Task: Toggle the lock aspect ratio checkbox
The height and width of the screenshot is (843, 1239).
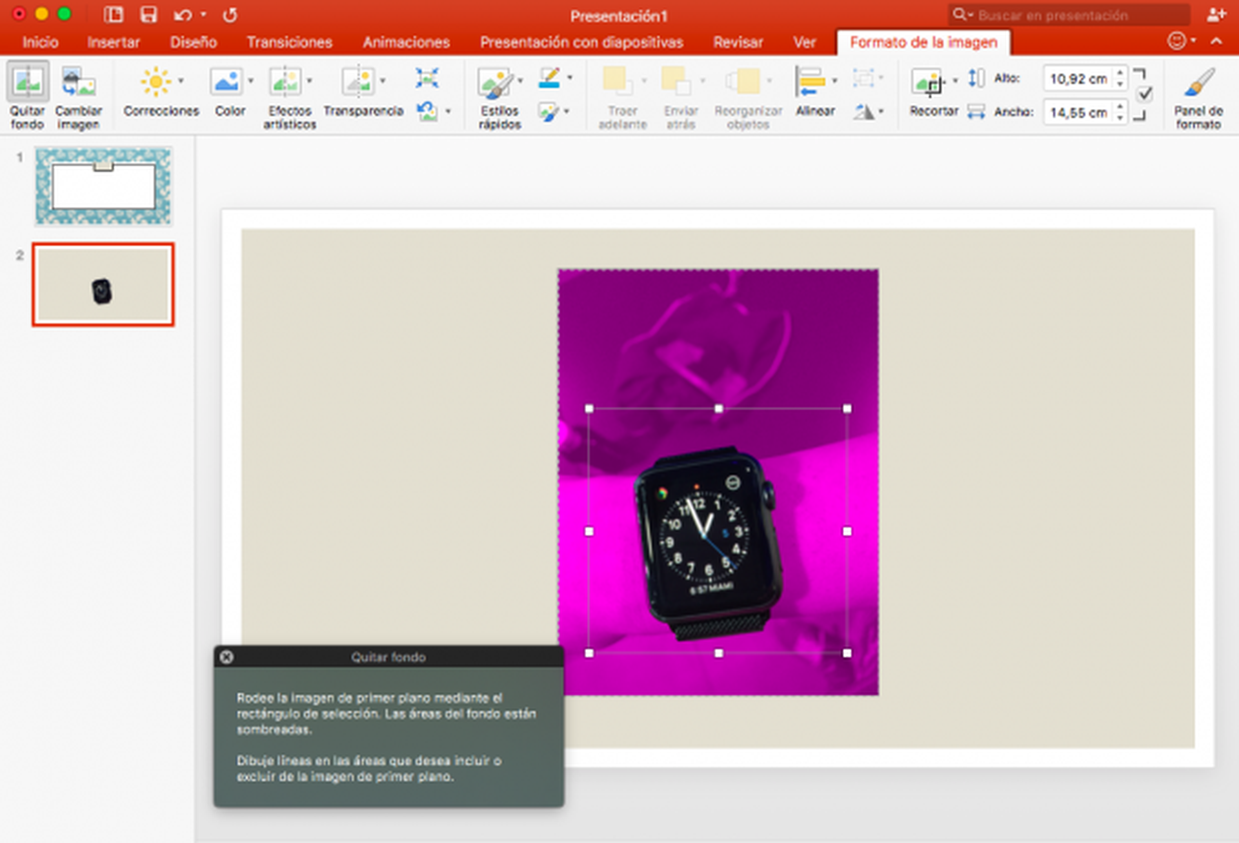Action: [x=1145, y=95]
